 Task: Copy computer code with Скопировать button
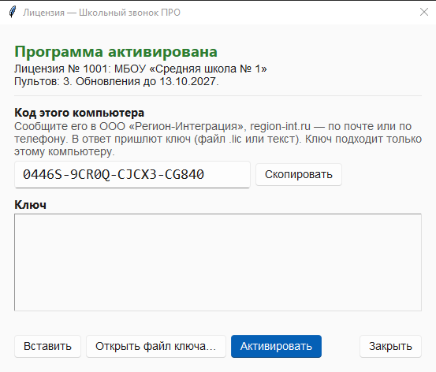tap(299, 175)
